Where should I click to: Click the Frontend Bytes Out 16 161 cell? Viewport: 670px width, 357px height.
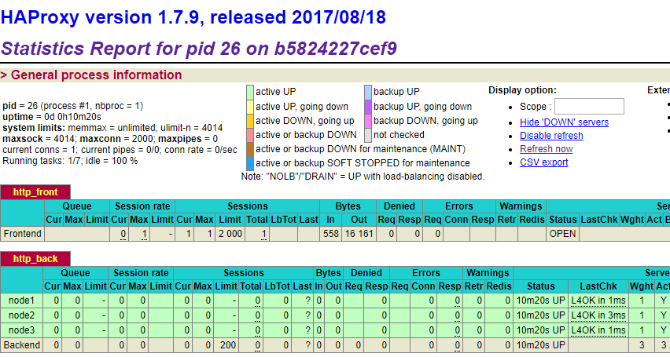pyautogui.click(x=359, y=234)
